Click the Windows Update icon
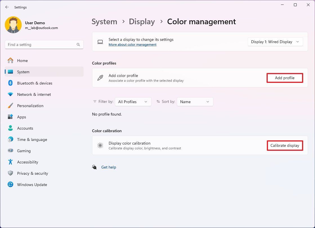This screenshot has height=228, width=315. coord(11,184)
